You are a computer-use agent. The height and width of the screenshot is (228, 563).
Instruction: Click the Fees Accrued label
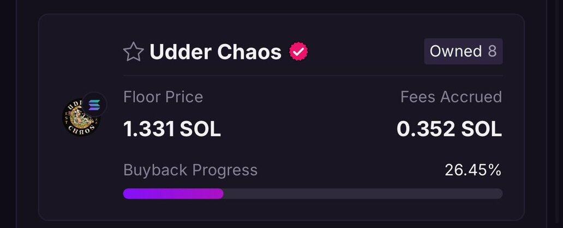pos(451,97)
